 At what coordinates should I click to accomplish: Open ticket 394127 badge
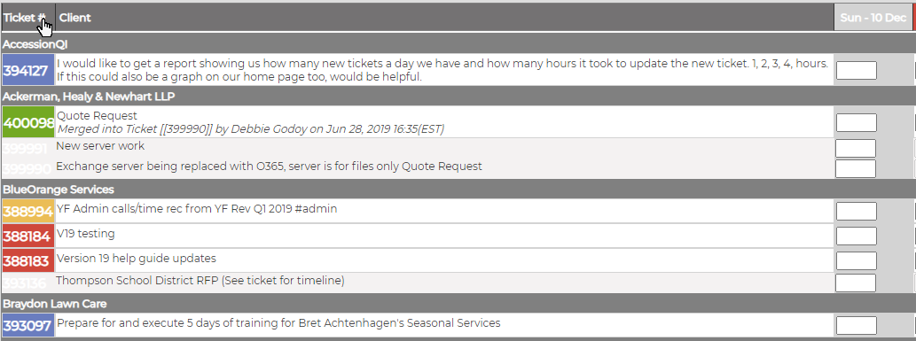pyautogui.click(x=28, y=70)
